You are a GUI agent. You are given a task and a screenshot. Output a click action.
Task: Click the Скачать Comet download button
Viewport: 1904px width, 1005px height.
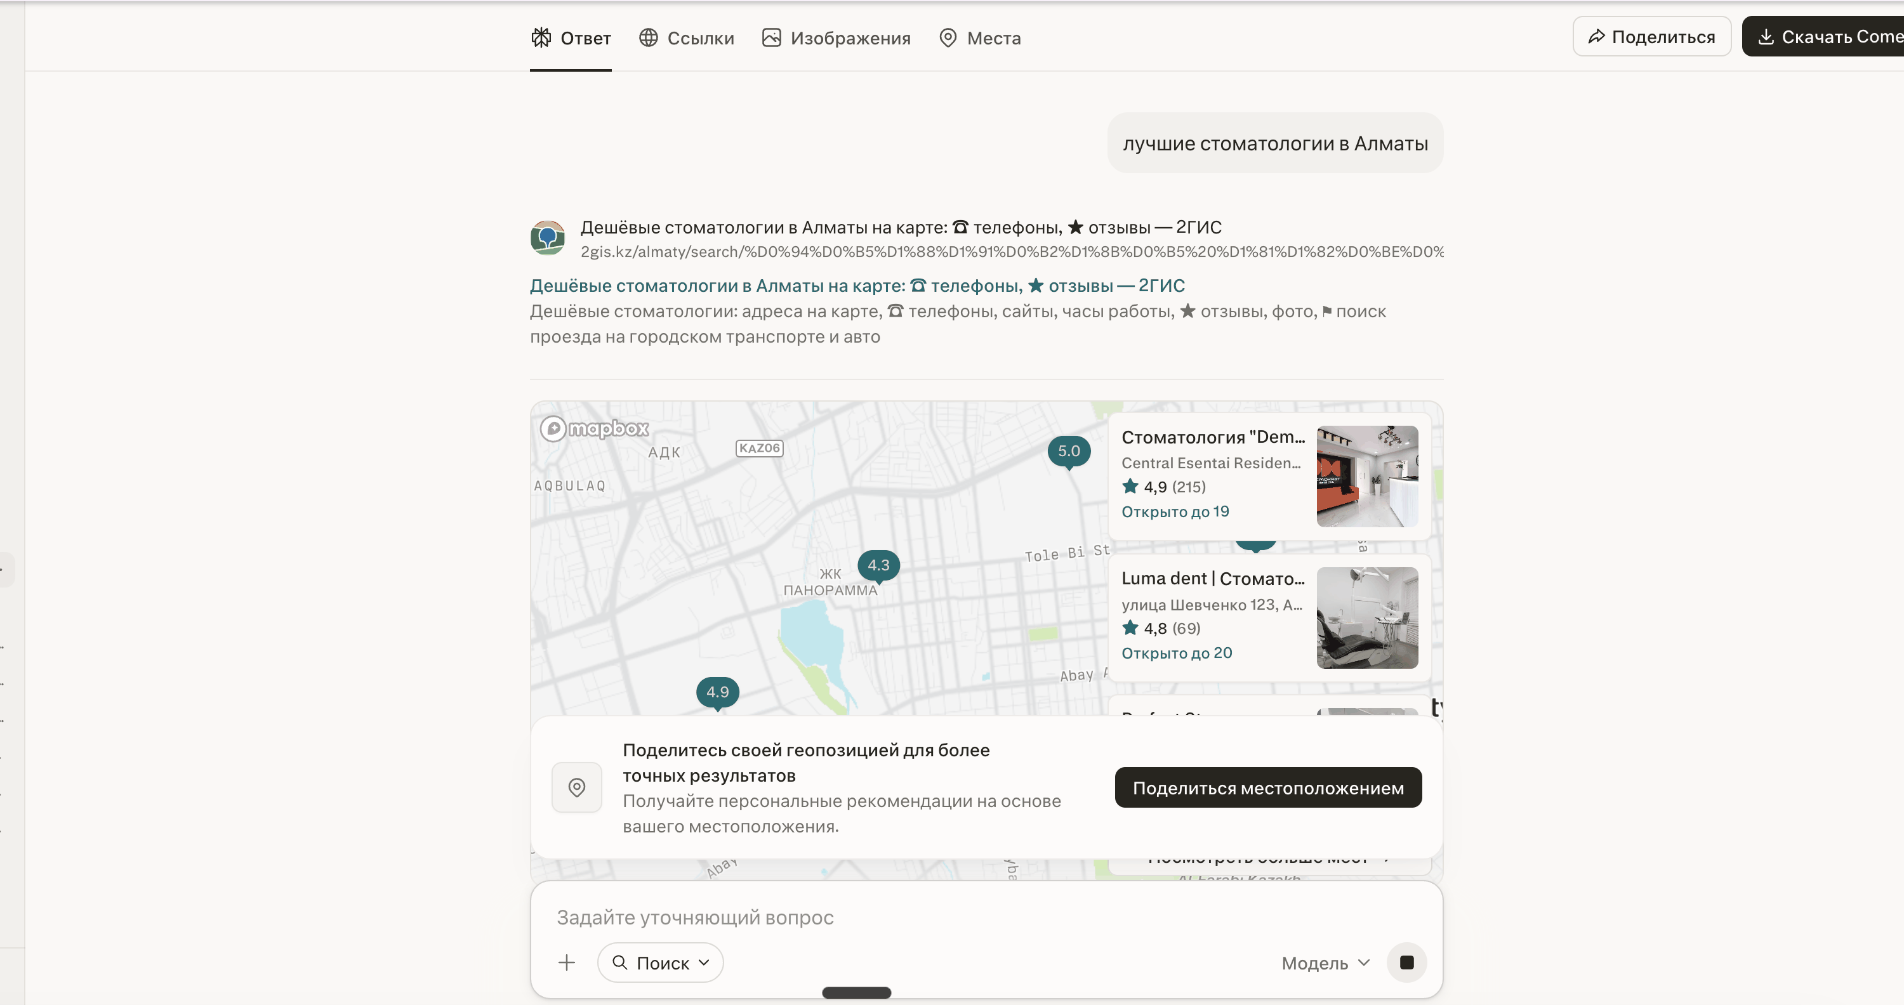pos(1823,36)
